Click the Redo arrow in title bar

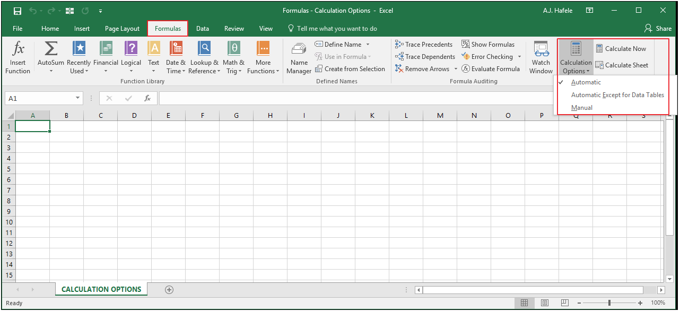(51, 11)
